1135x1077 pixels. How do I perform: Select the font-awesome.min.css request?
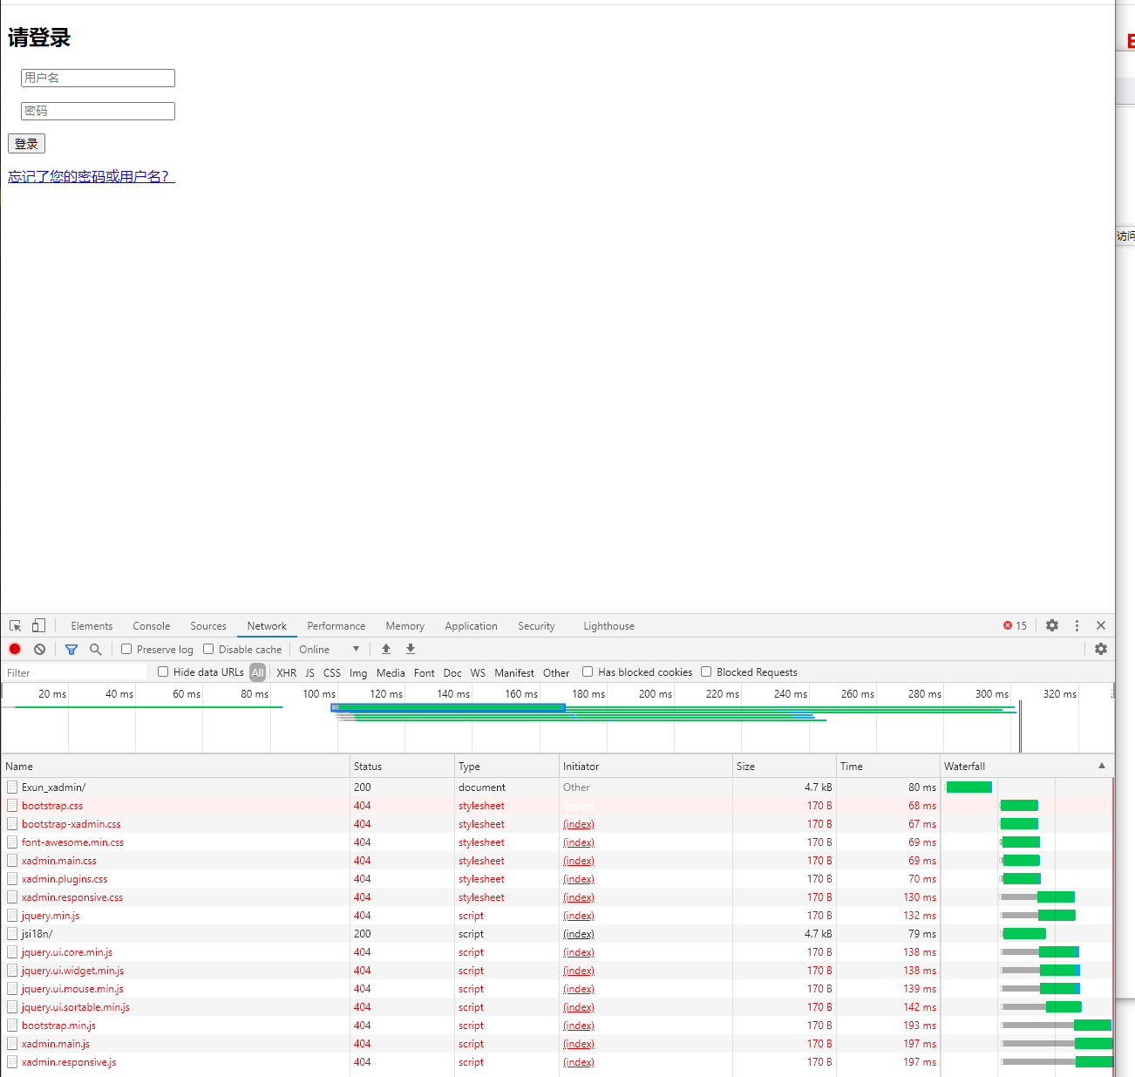[72, 842]
